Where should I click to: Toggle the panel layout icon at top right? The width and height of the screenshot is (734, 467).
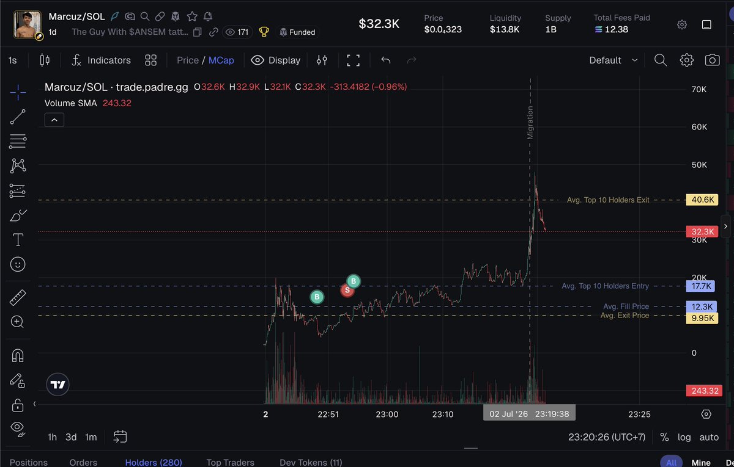(x=706, y=24)
